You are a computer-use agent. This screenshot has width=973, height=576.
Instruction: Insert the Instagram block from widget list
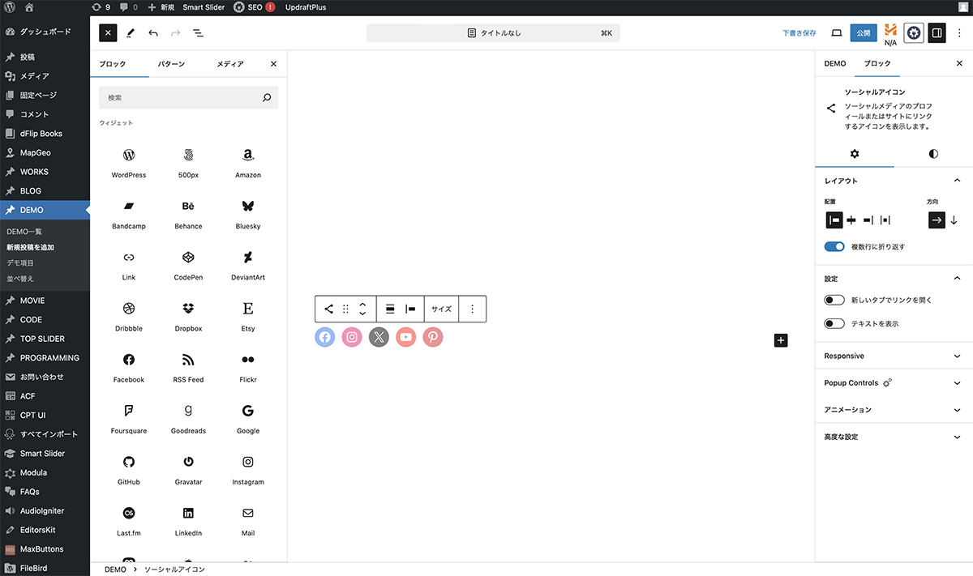(x=248, y=469)
